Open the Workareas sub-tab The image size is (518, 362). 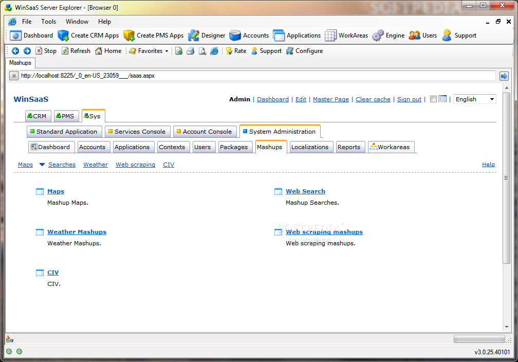391,147
